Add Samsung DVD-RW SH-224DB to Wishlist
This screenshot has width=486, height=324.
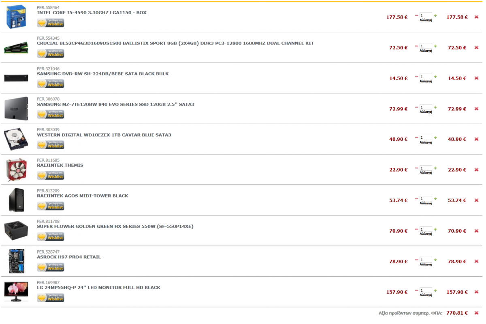pyautogui.click(x=51, y=84)
